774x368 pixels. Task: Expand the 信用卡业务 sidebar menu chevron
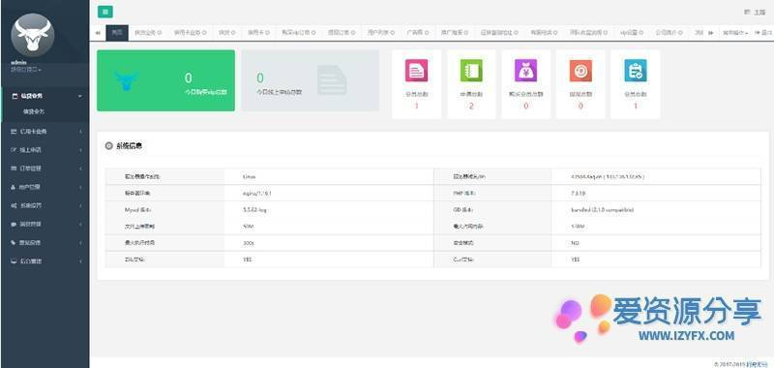[80, 132]
